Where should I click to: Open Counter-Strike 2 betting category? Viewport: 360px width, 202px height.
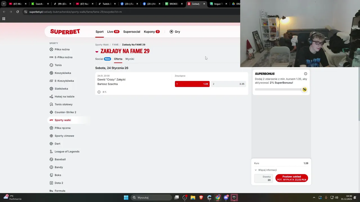63,112
